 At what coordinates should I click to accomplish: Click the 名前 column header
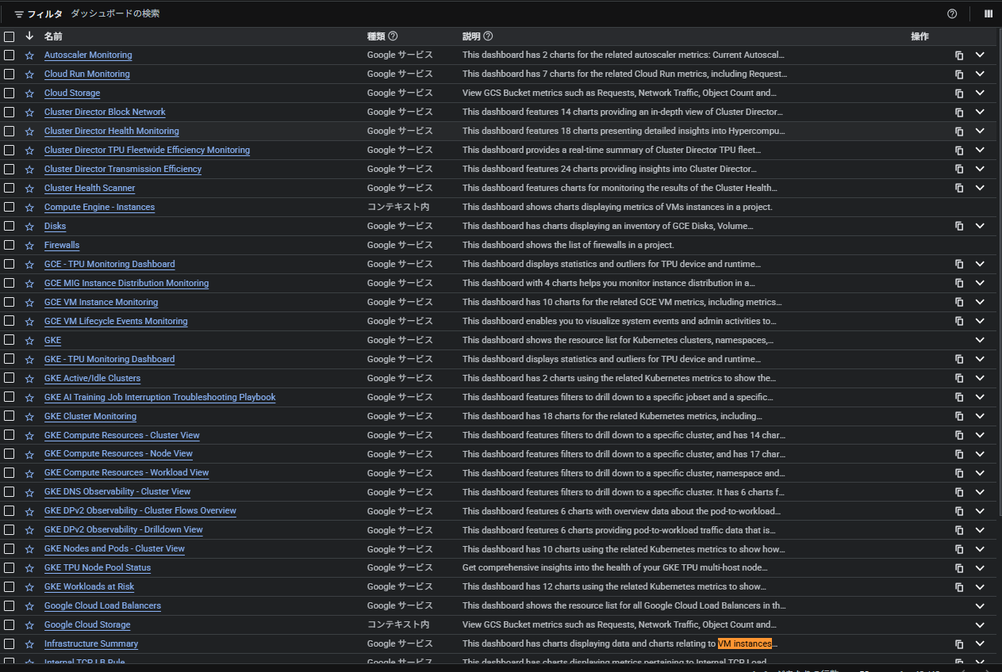pos(53,36)
